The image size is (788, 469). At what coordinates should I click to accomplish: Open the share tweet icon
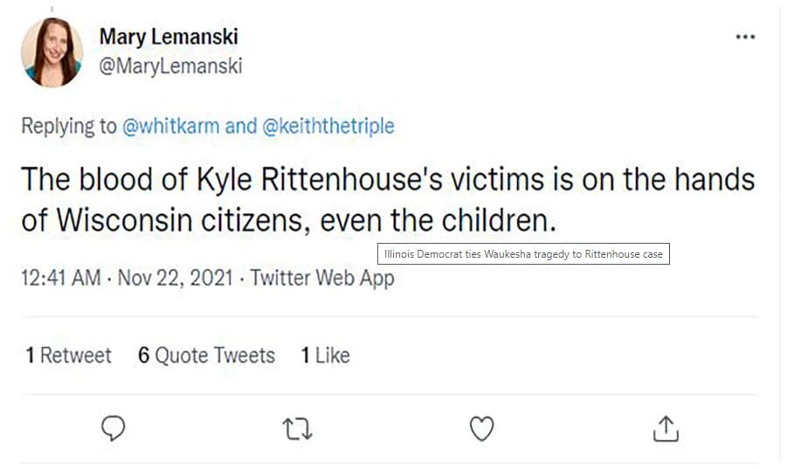666,428
